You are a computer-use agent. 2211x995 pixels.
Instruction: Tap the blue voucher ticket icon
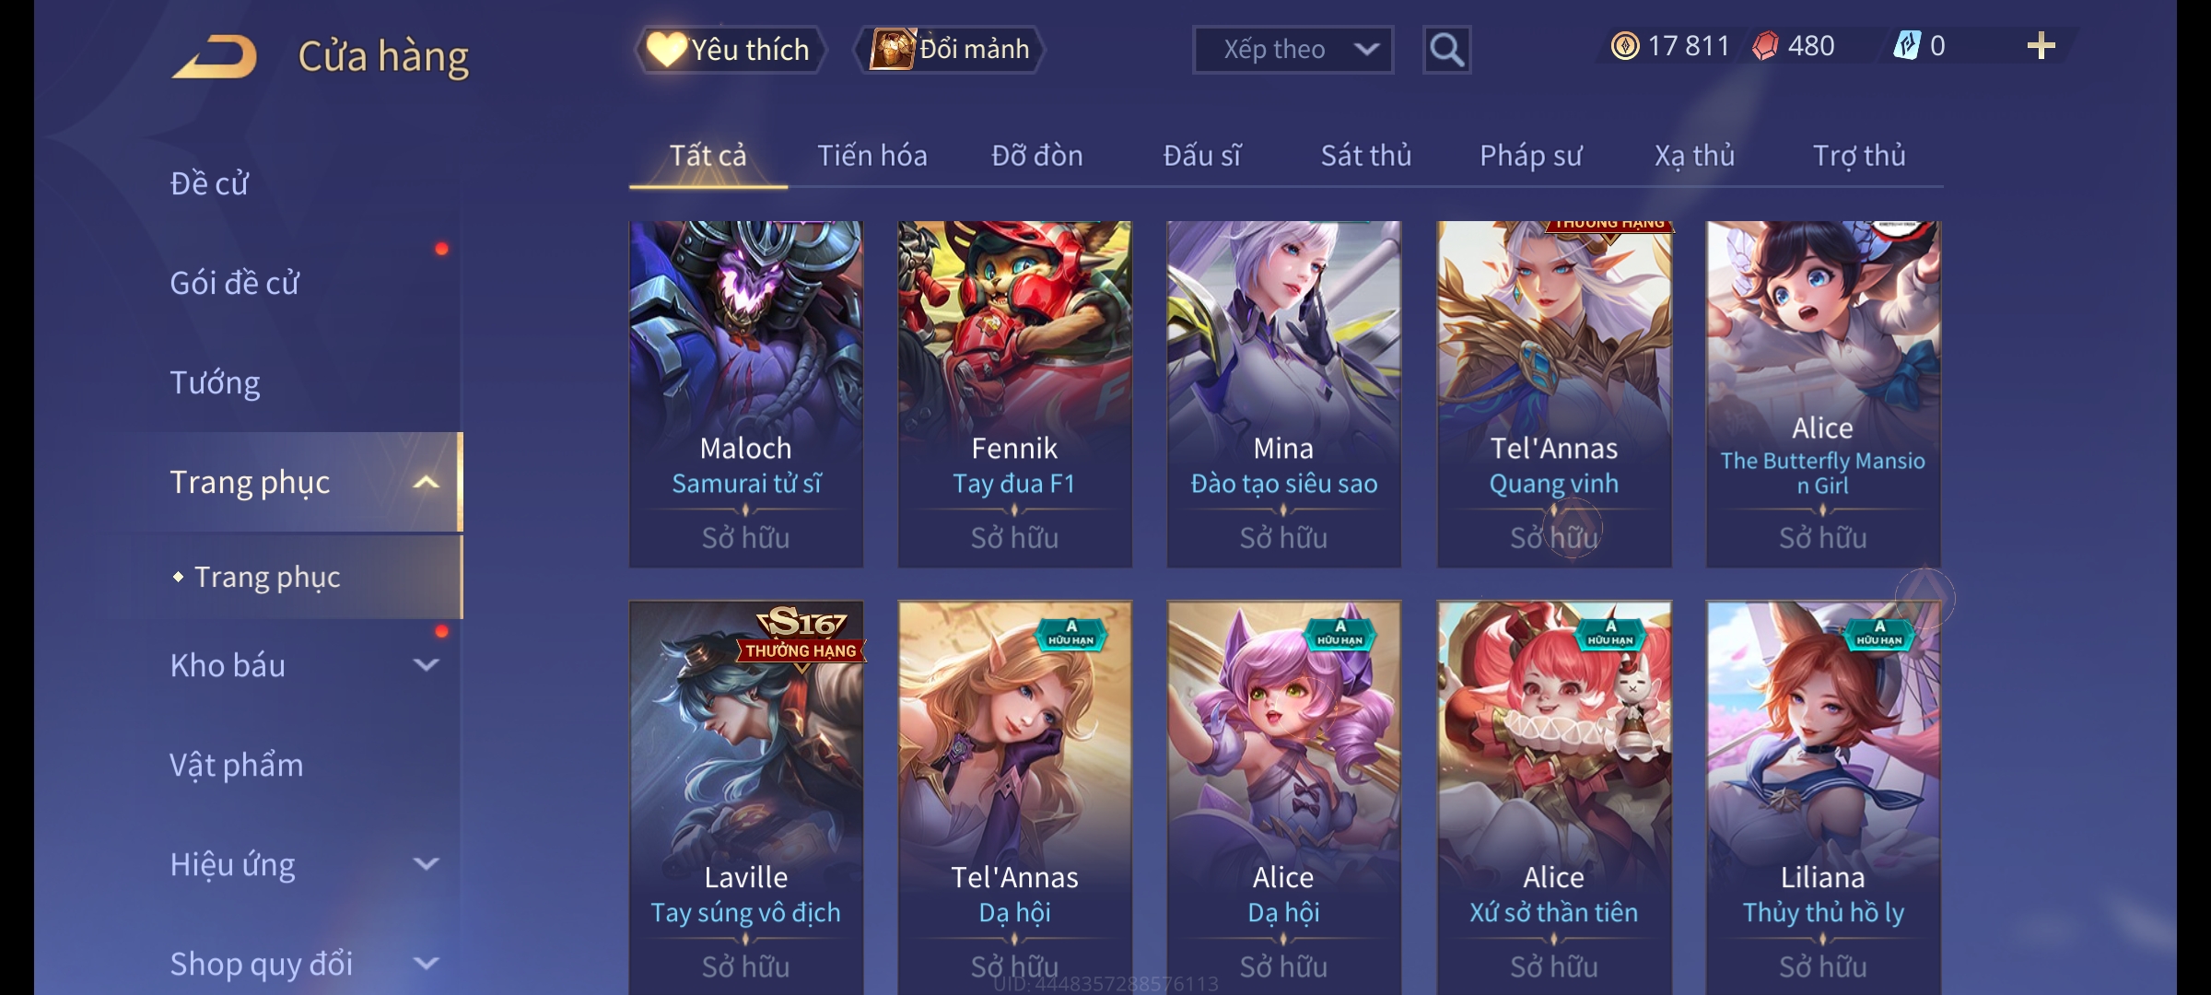pos(1906,45)
